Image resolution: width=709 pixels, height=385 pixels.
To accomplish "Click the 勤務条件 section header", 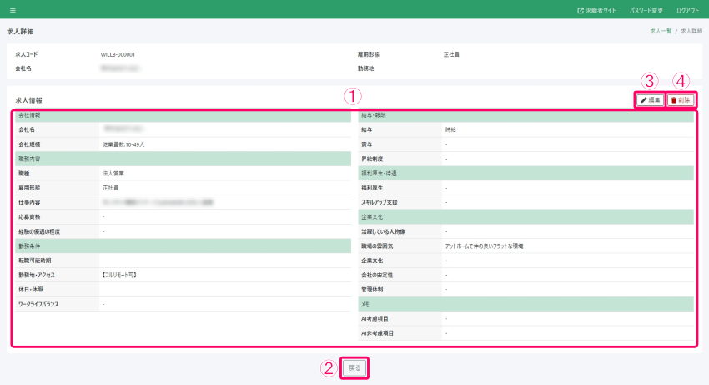I will [x=35, y=246].
